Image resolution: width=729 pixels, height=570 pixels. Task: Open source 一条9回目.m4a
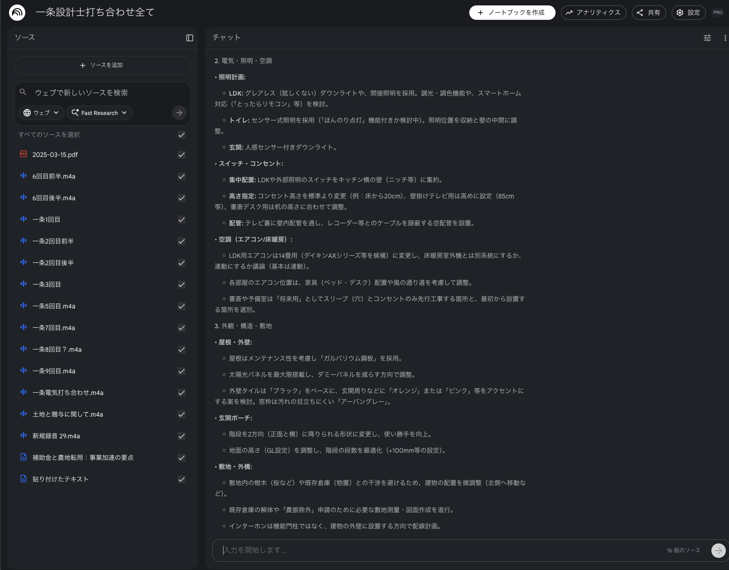tap(54, 371)
